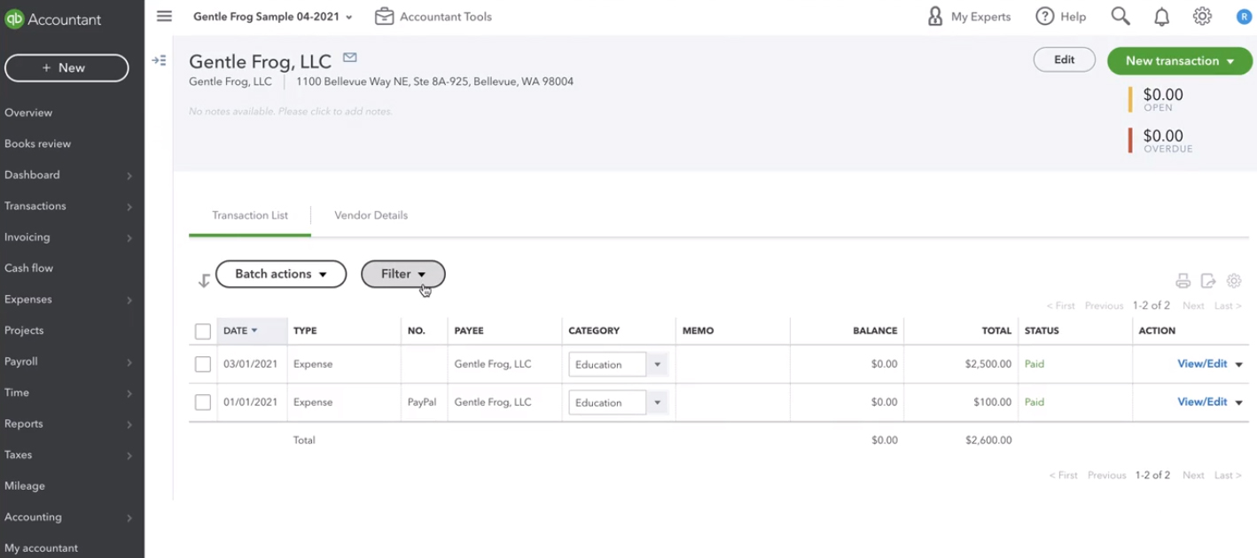Toggle the hamburger navigation menu icon

click(x=164, y=16)
